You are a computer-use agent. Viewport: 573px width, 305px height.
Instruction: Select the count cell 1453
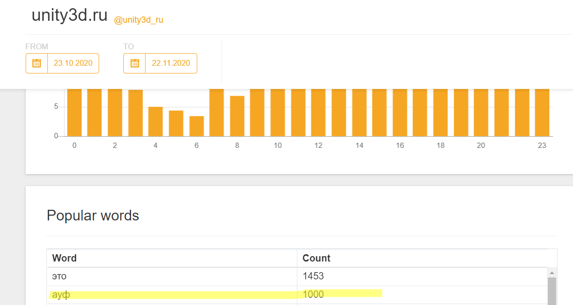click(423, 276)
